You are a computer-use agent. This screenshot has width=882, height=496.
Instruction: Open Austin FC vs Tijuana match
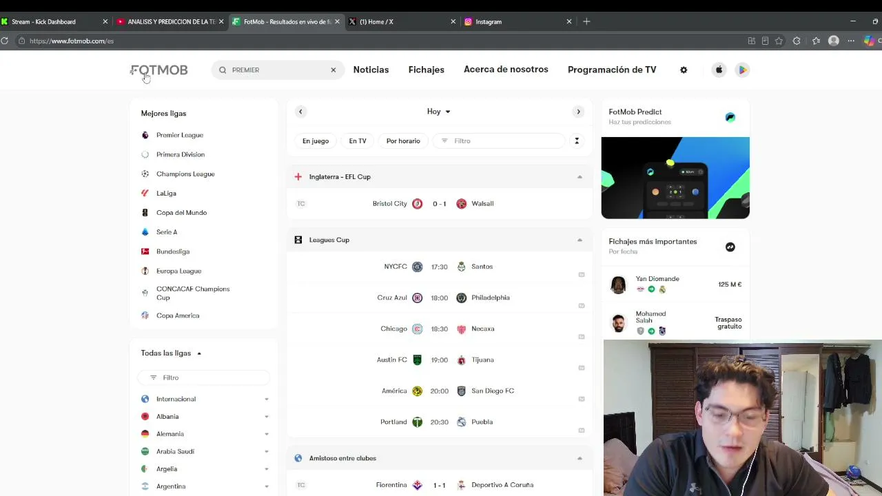pyautogui.click(x=439, y=360)
